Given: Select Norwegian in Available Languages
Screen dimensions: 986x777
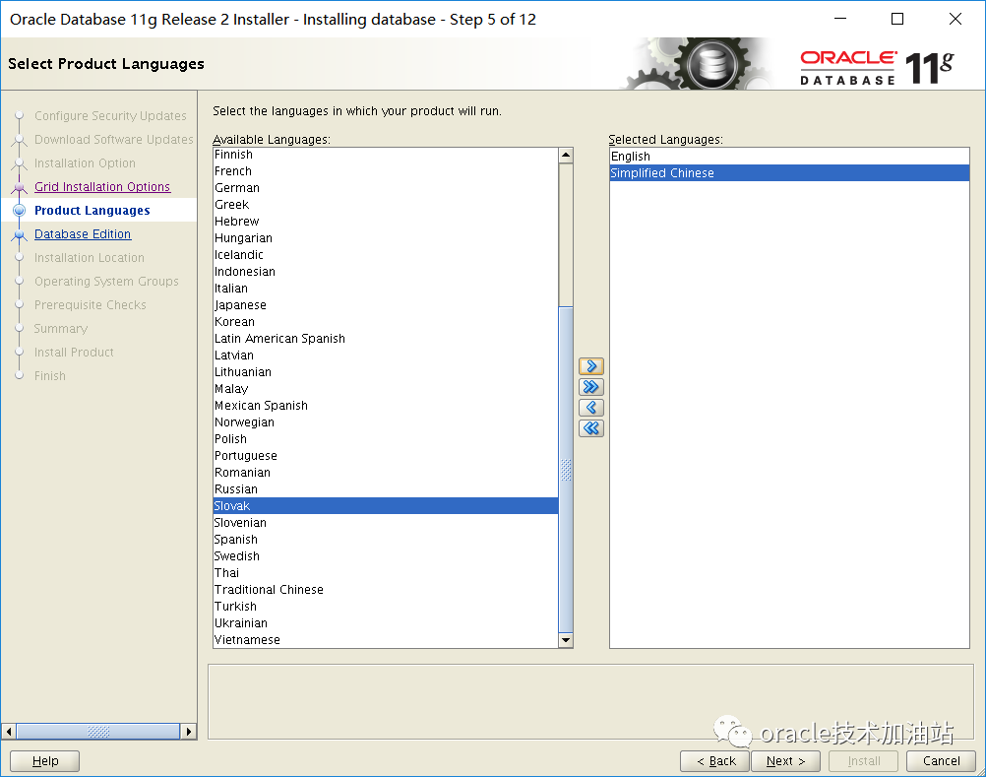Looking at the screenshot, I should [386, 422].
